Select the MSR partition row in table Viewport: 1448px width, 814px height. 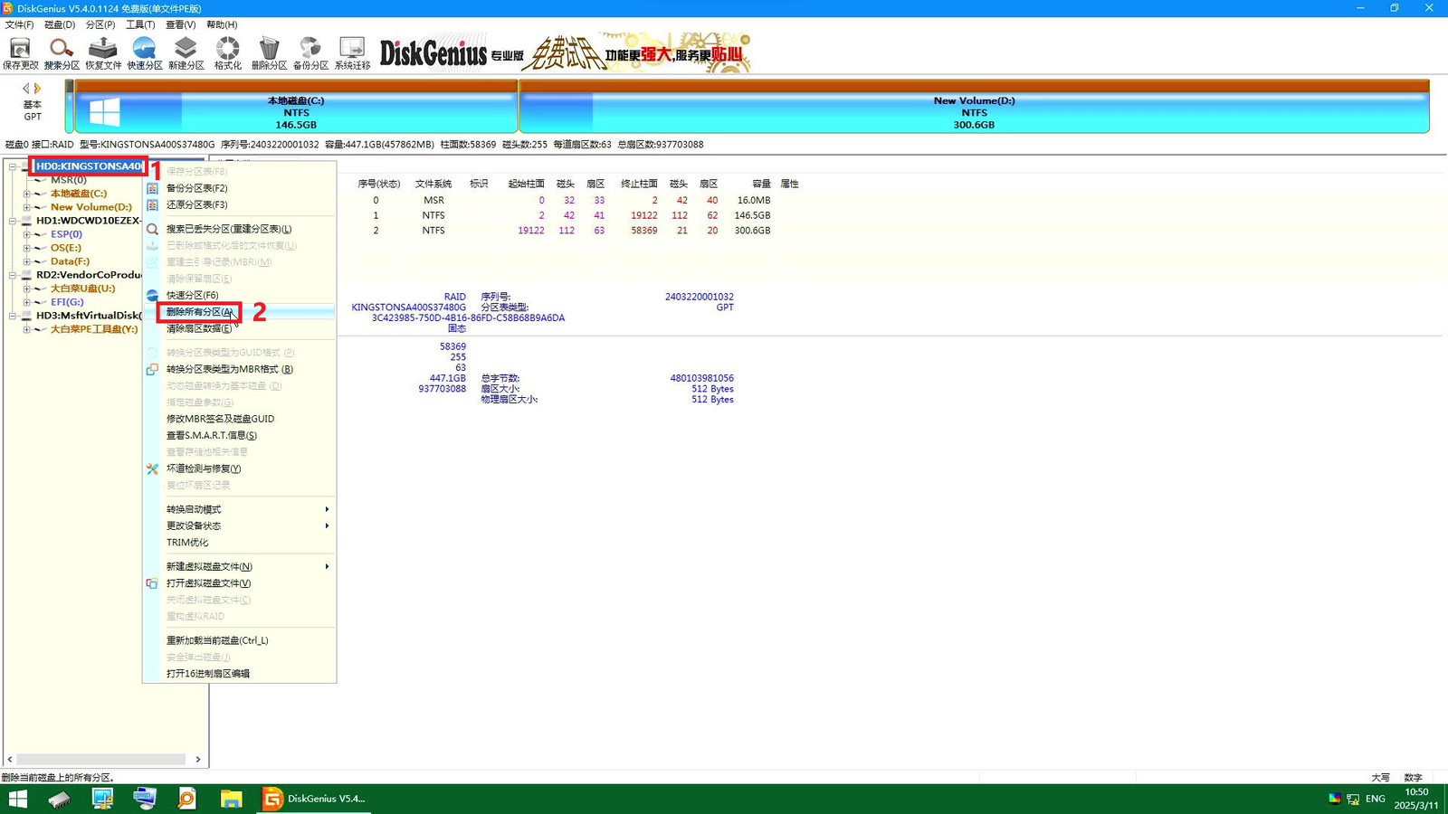(x=566, y=201)
